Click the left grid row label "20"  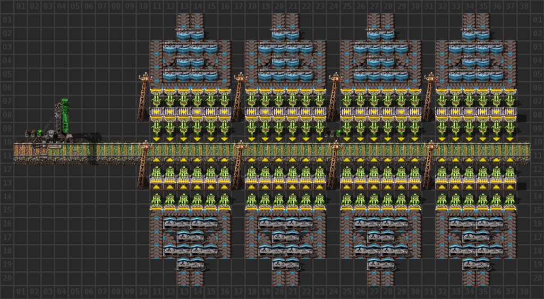pos(7,278)
